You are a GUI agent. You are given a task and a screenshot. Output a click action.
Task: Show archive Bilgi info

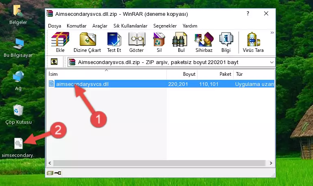tap(226, 42)
